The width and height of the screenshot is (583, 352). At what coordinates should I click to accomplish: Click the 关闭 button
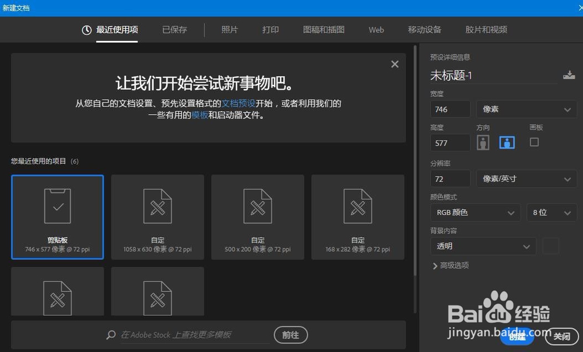click(561, 336)
